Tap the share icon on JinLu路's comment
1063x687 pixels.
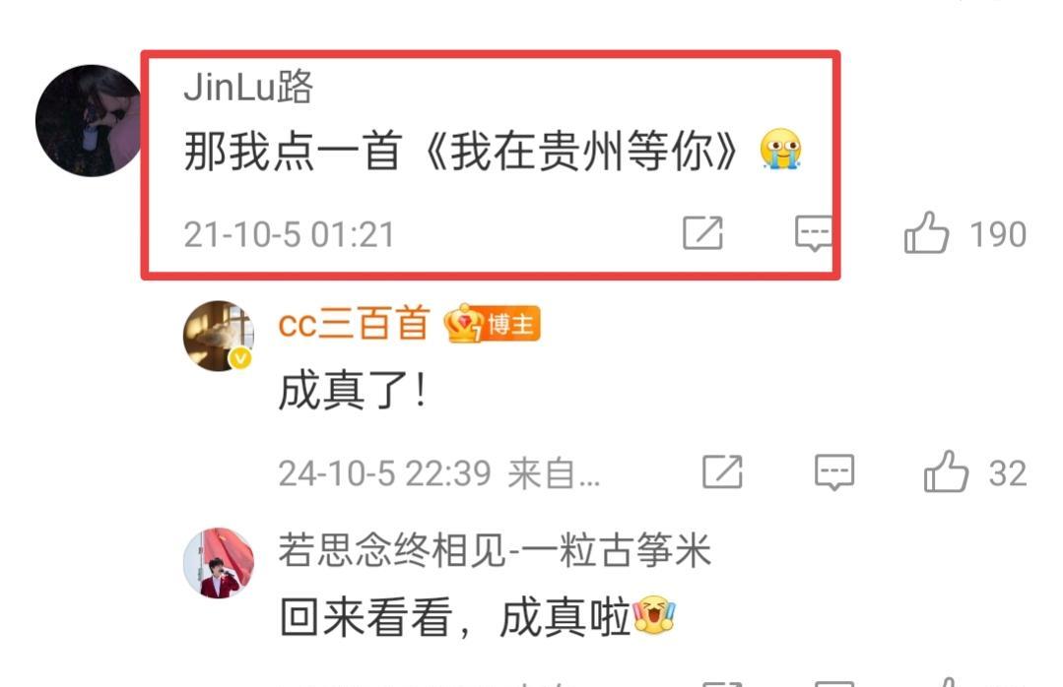click(x=702, y=233)
